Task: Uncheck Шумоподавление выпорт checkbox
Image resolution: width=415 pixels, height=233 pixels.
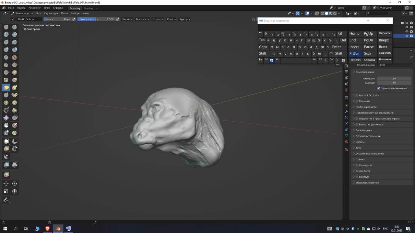Action: 379,88
